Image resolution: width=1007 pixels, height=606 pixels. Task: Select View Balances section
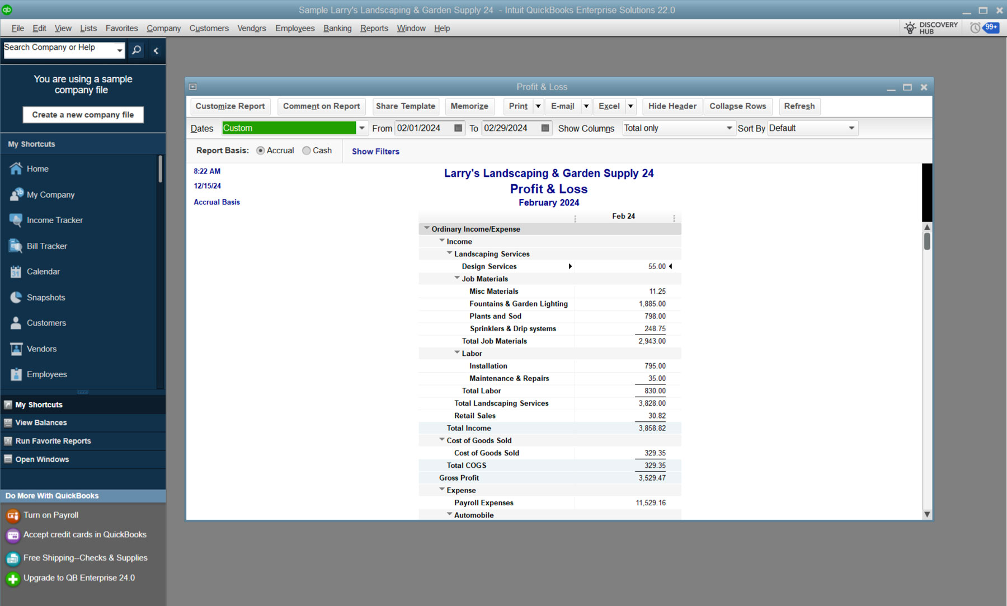click(83, 422)
